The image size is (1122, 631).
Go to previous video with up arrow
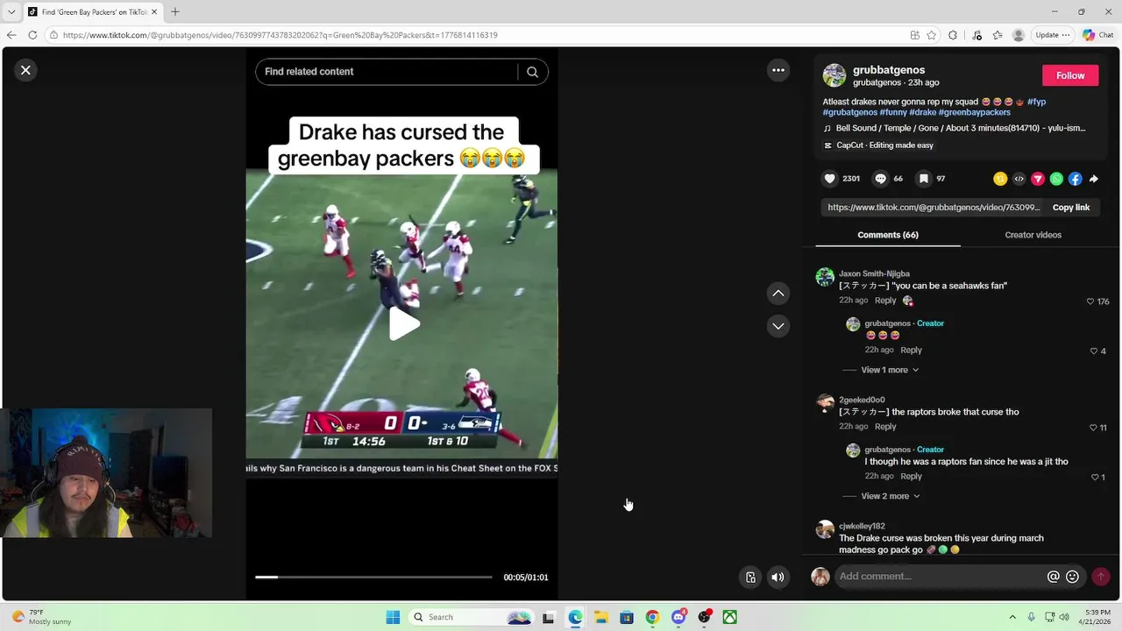click(778, 294)
